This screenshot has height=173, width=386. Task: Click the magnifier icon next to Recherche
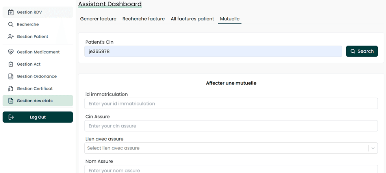[11, 24]
